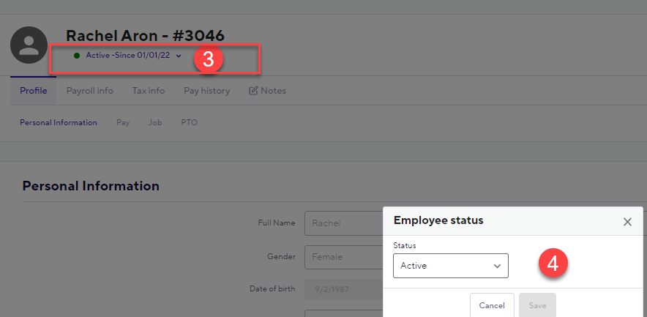647x317 pixels.
Task: Close the Employee status dialog
Action: click(x=627, y=222)
